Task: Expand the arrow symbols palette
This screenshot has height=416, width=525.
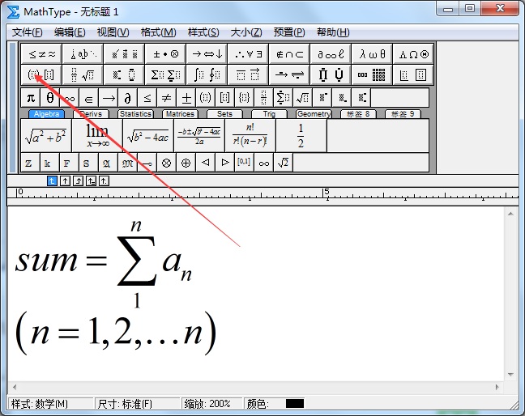Action: 207,54
